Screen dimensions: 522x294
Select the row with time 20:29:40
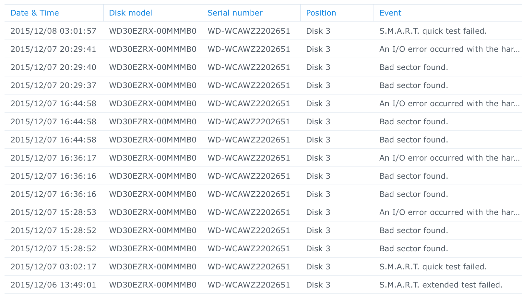pos(53,67)
